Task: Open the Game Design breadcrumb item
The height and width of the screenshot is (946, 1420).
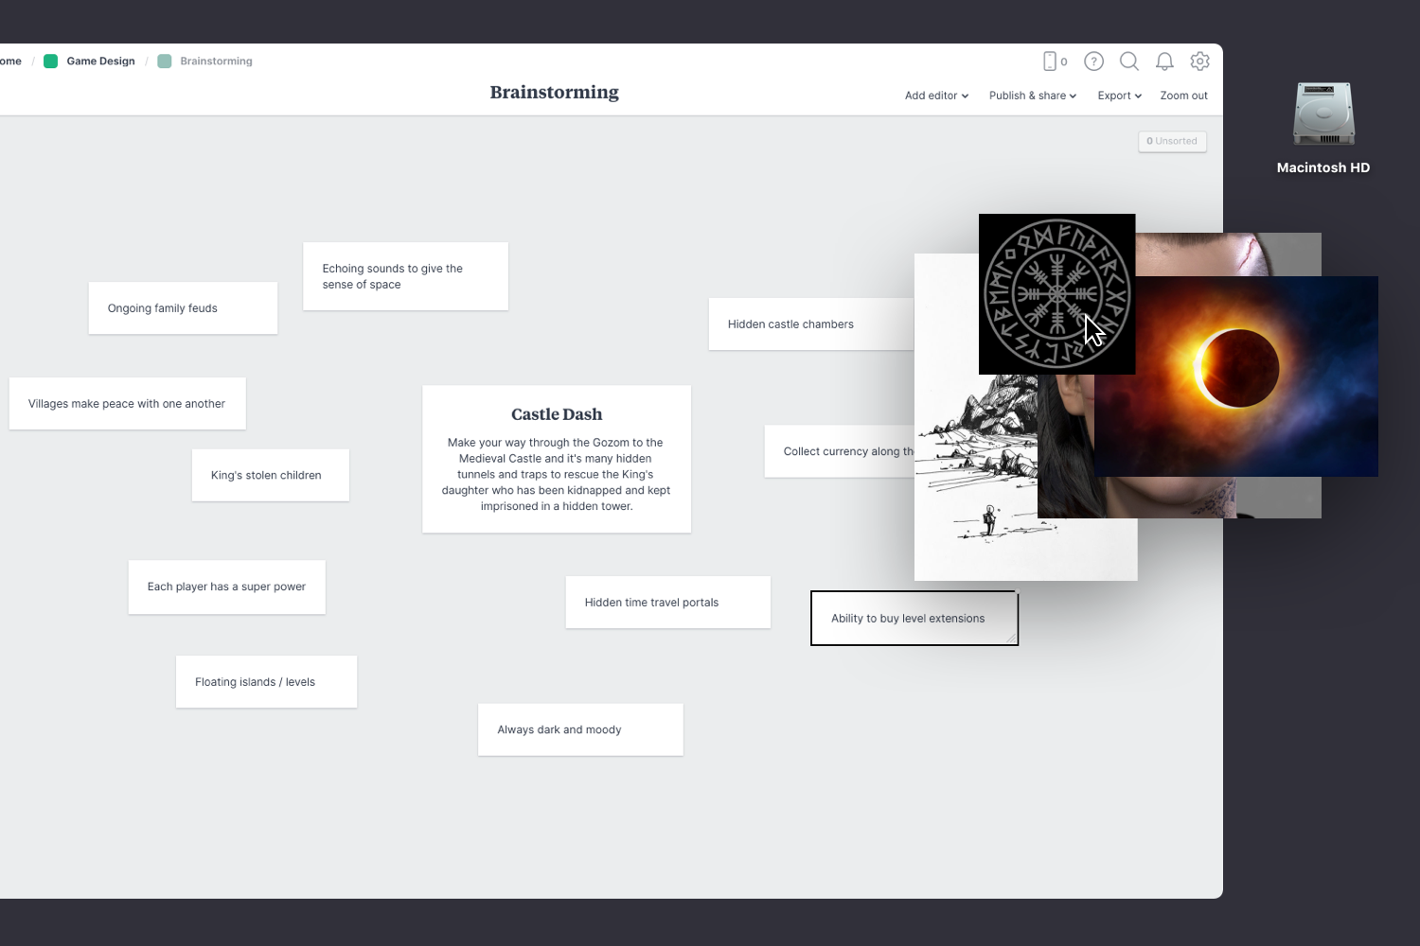Action: coord(100,61)
